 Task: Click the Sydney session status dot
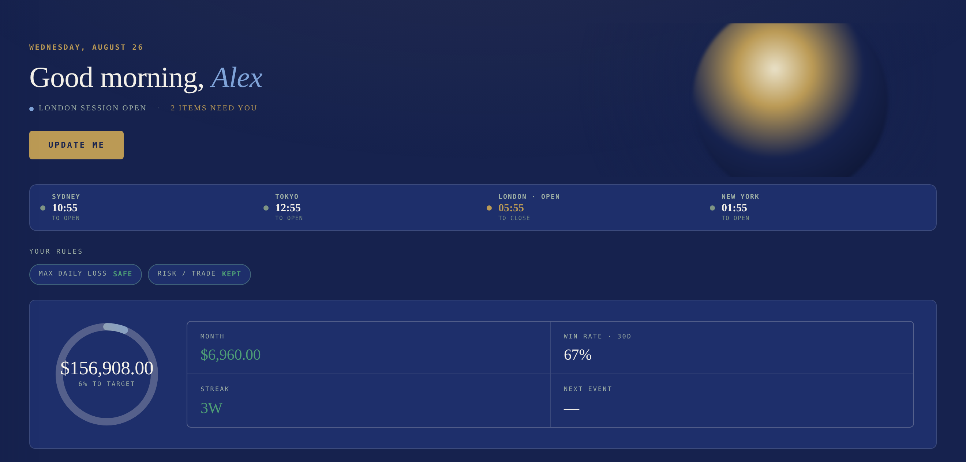pyautogui.click(x=43, y=208)
